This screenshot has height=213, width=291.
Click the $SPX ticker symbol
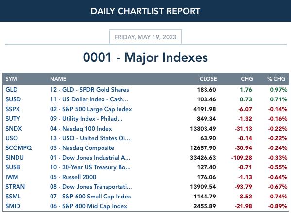click(x=13, y=109)
